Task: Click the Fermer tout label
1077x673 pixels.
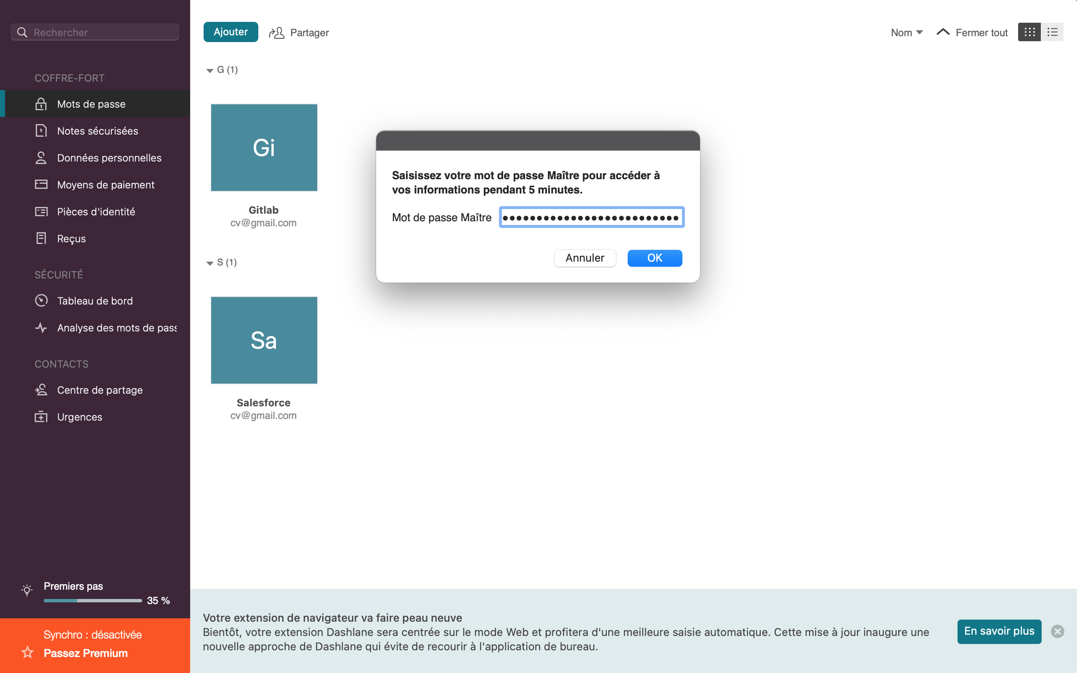Action: pos(982,32)
